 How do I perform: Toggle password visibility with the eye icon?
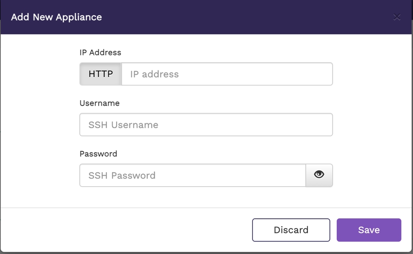tap(319, 175)
